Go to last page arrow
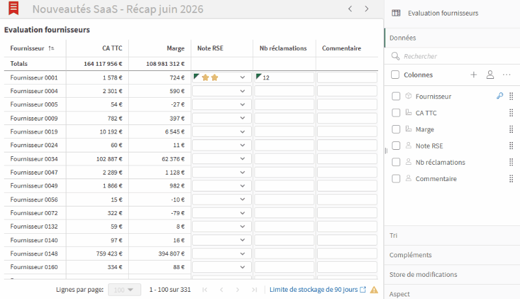This screenshot has width=520, height=299. pos(254,290)
